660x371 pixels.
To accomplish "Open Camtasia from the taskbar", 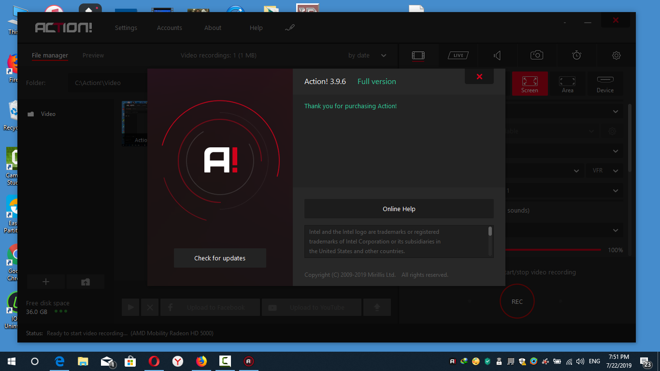I will pos(225,361).
